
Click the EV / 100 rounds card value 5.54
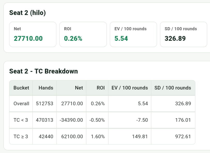[121, 39]
